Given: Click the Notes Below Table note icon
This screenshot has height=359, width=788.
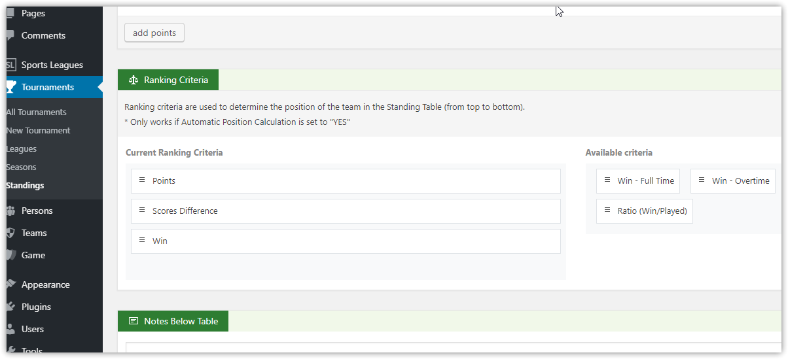Looking at the screenshot, I should click(x=134, y=321).
